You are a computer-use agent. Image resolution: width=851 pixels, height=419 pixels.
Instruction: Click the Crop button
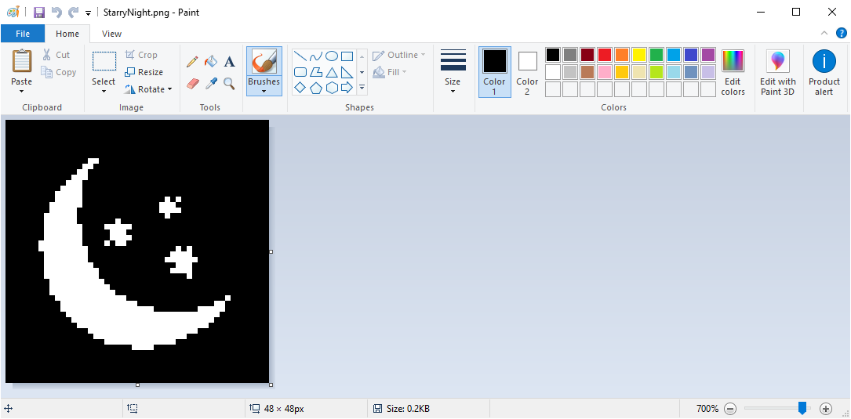(141, 55)
